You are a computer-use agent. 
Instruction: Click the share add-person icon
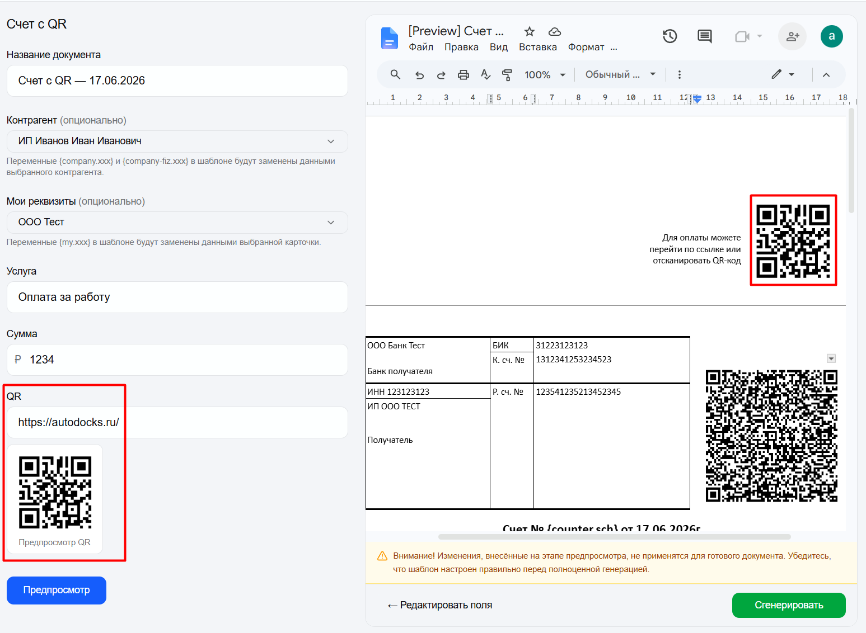click(x=793, y=36)
